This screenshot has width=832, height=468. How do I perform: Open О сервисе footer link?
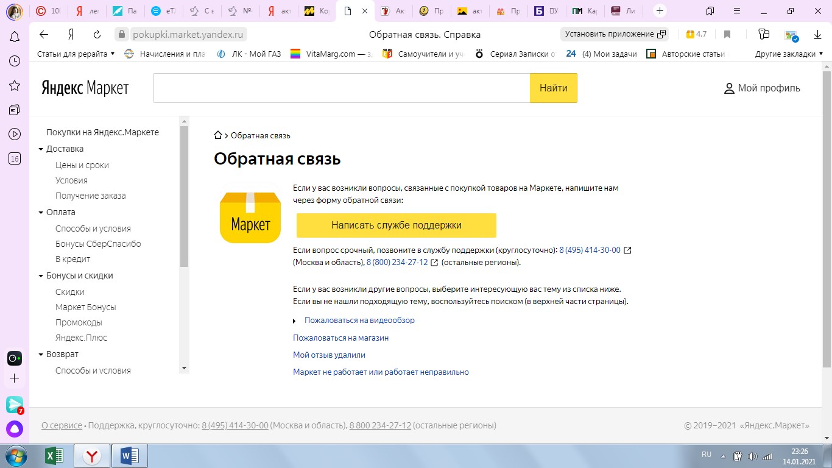[62, 425]
